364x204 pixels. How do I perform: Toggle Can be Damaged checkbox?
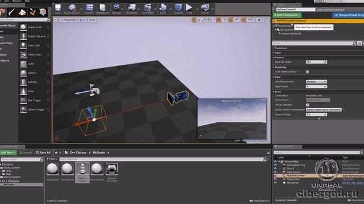click(x=307, y=105)
